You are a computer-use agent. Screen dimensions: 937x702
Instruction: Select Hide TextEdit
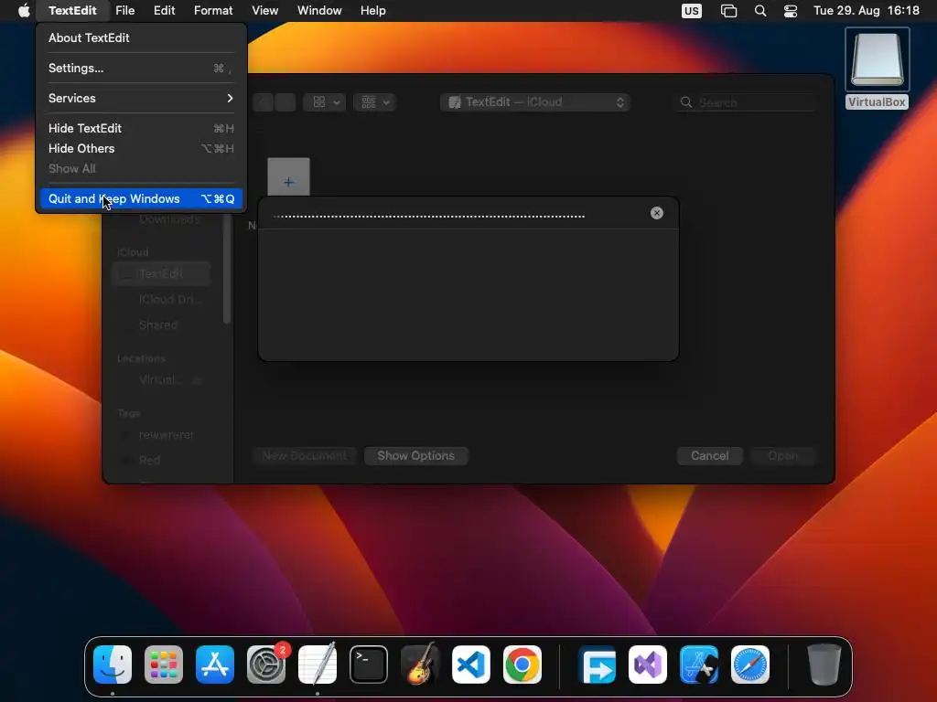pos(141,128)
